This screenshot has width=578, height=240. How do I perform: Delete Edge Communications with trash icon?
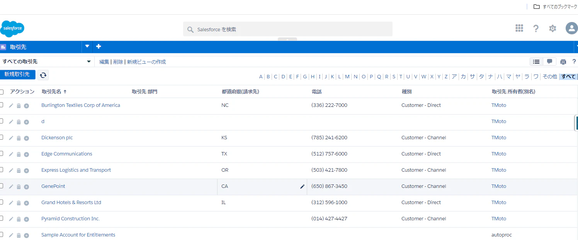[x=19, y=154]
